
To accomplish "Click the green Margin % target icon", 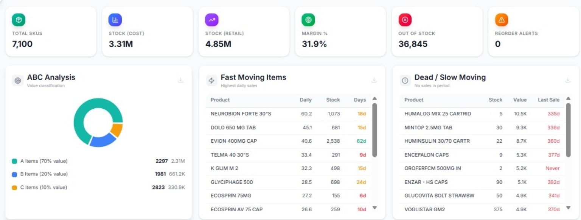I will 308,20.
